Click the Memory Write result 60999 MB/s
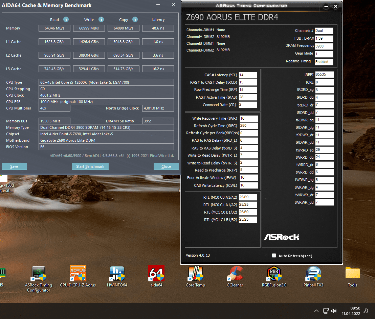Image resolution: width=375 pixels, height=319 pixels. pyautogui.click(x=89, y=28)
